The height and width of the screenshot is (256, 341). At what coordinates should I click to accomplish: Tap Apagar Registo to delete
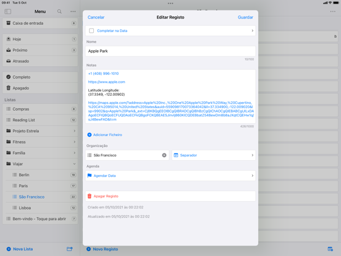[170, 196]
